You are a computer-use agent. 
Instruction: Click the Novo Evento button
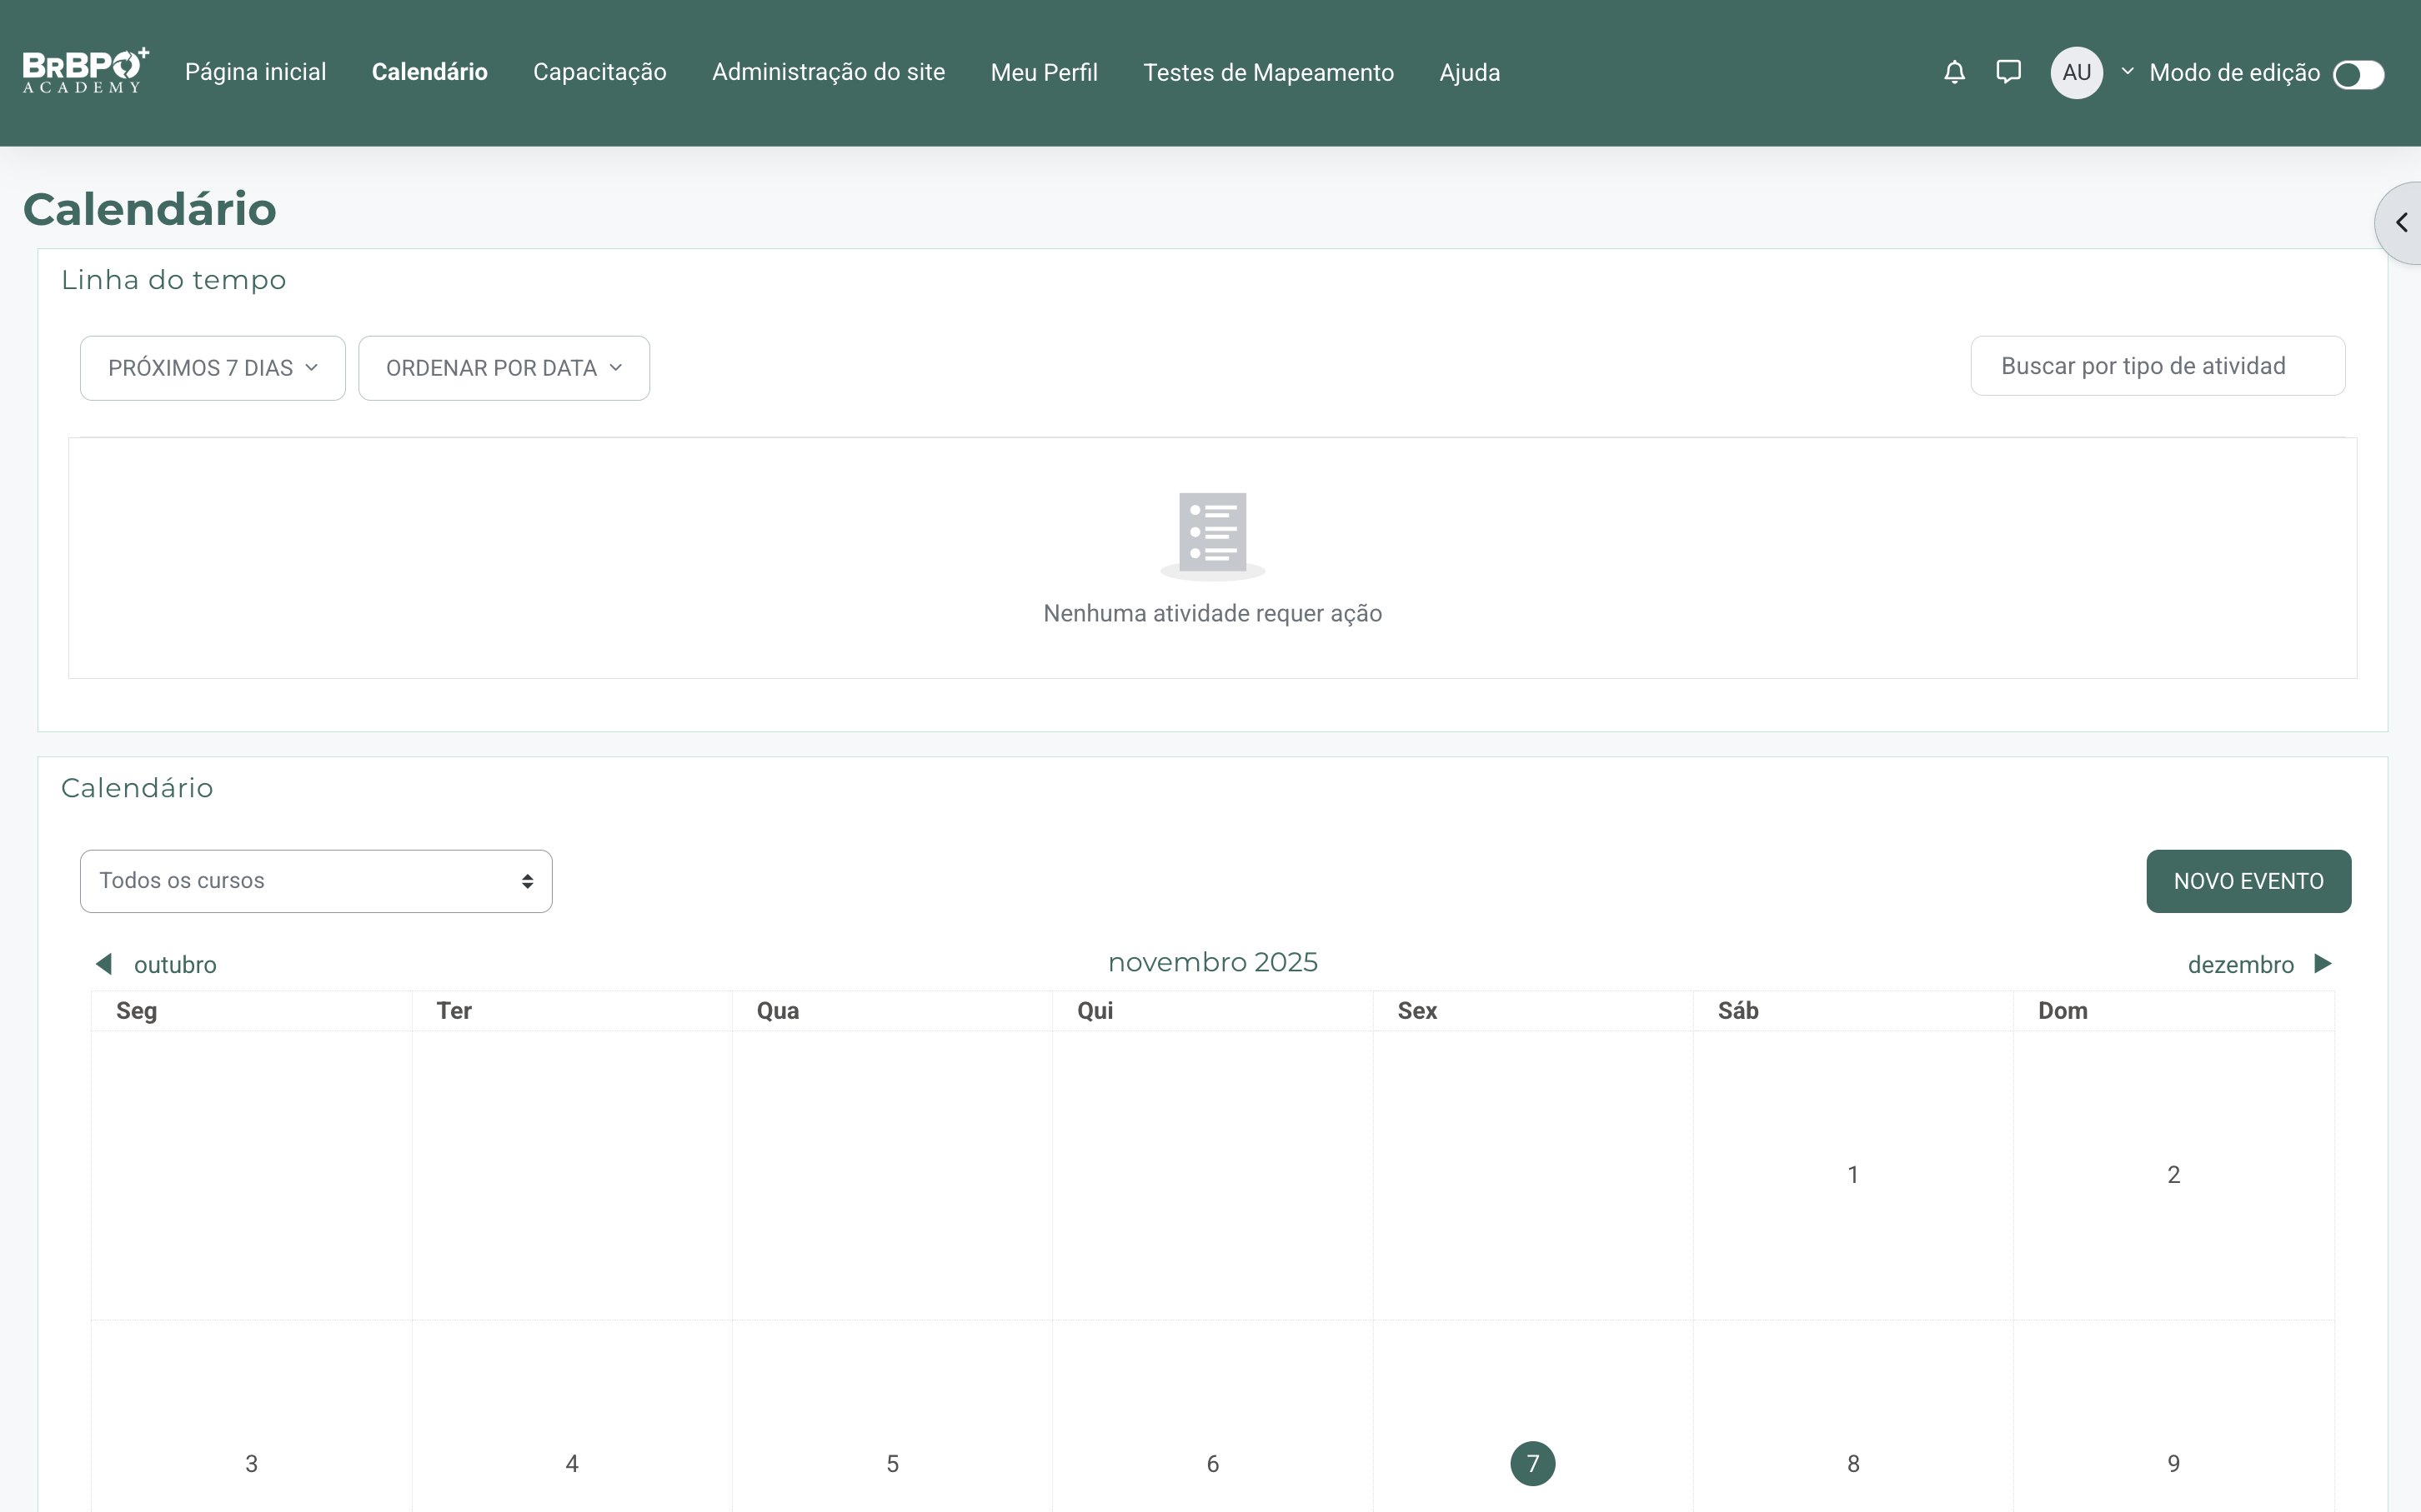point(2248,881)
